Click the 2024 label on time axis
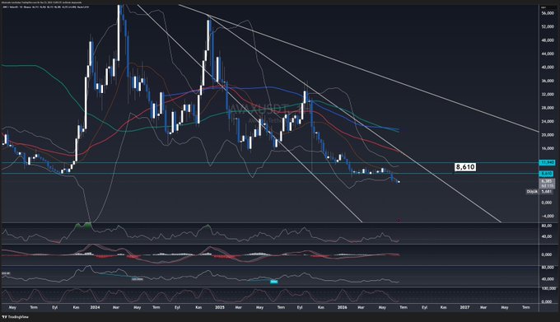 click(95, 307)
